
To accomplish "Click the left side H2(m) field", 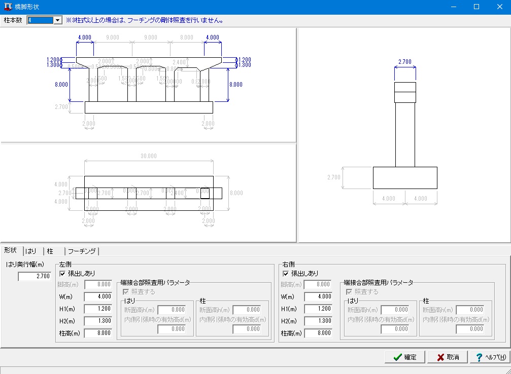I will click(98, 321).
